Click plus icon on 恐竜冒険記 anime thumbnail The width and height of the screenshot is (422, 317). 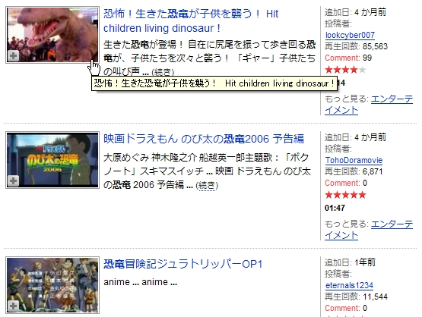tap(13, 306)
